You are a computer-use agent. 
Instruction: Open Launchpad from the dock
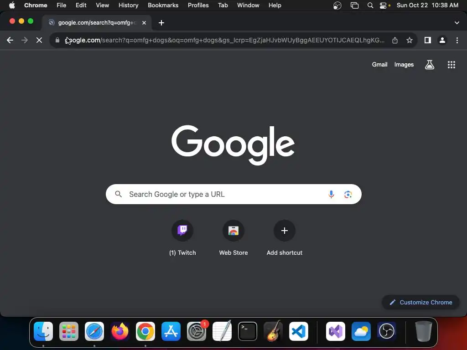tap(69, 331)
